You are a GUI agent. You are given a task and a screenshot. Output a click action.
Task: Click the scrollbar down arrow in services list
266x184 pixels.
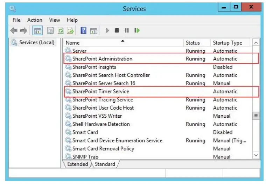[256, 155]
